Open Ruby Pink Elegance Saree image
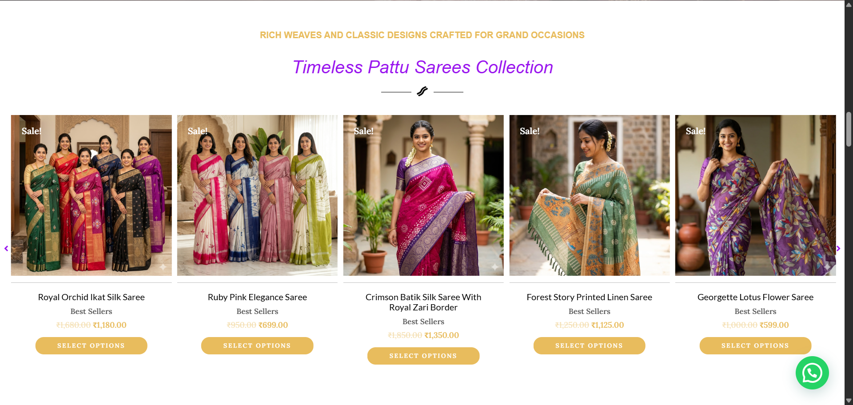 click(x=257, y=195)
